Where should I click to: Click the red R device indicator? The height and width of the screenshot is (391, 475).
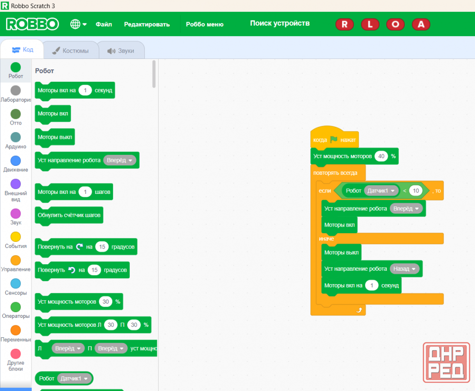pos(344,24)
